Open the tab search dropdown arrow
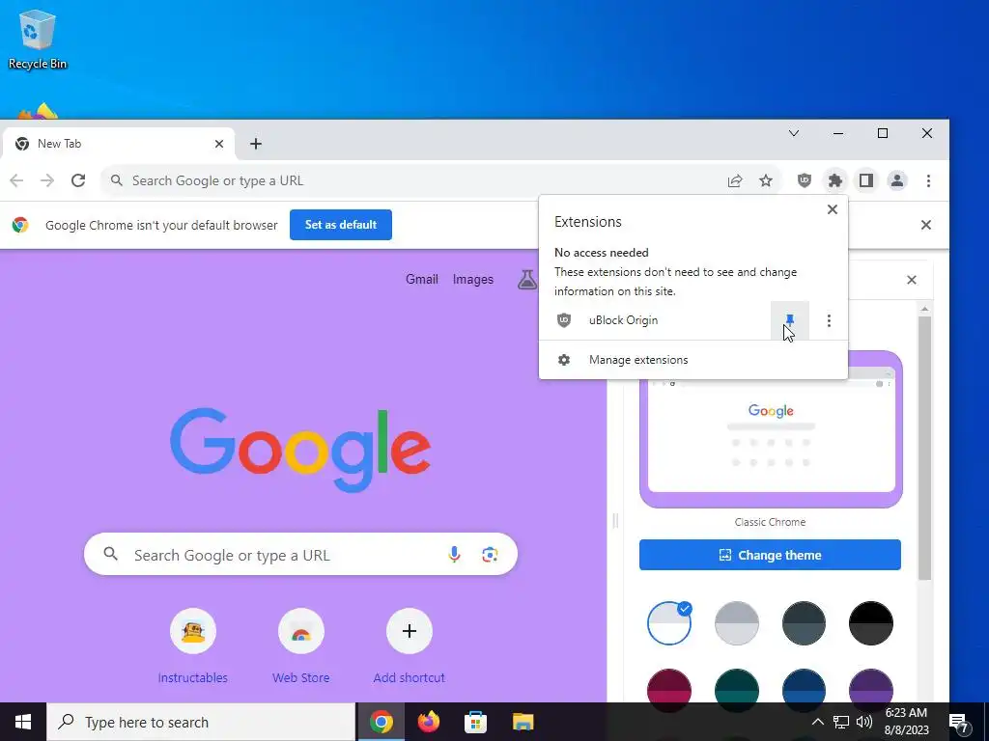 794,133
